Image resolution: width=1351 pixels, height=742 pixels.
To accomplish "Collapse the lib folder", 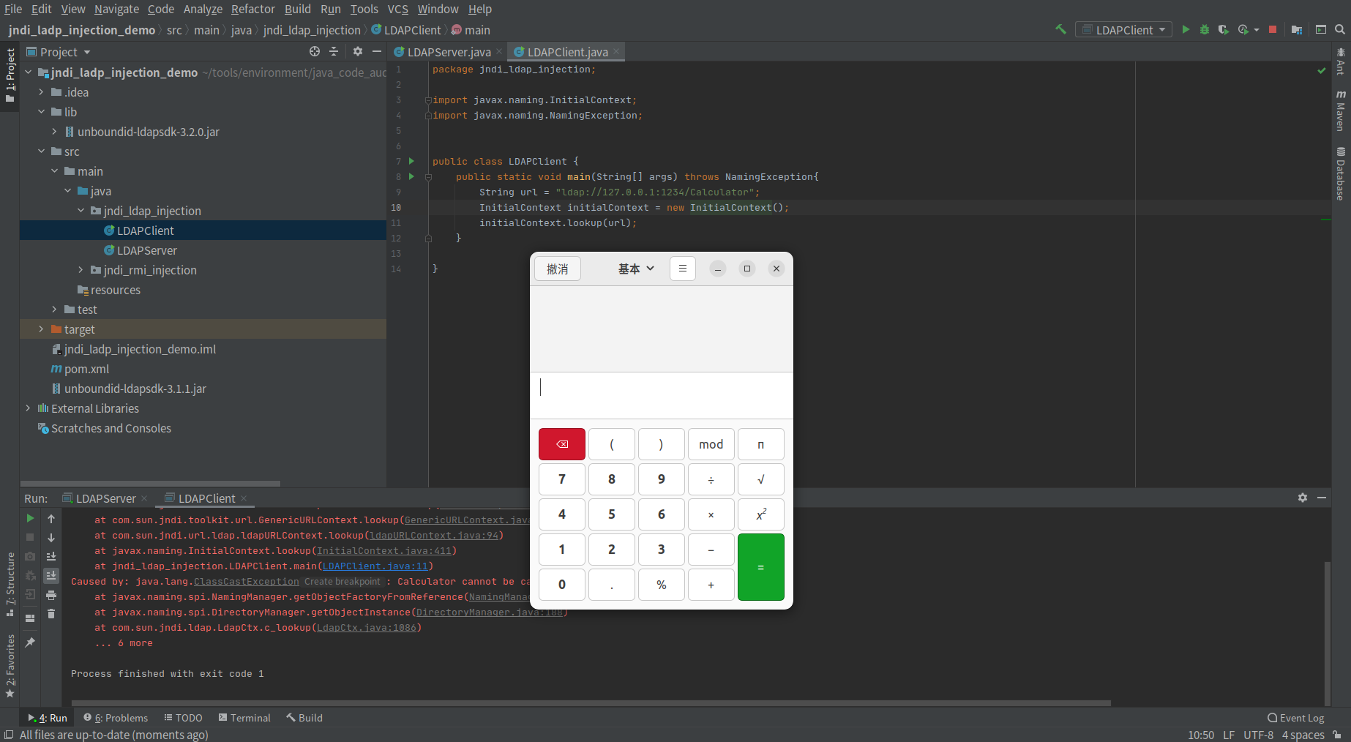I will coord(42,112).
